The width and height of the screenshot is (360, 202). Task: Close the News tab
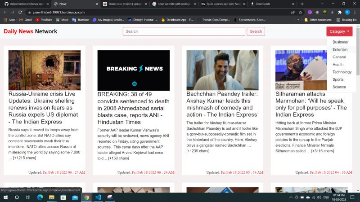point(97,4)
